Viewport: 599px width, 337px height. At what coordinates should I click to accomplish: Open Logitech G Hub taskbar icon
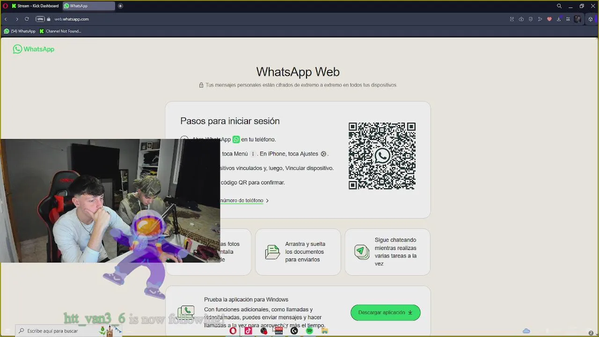point(294,331)
